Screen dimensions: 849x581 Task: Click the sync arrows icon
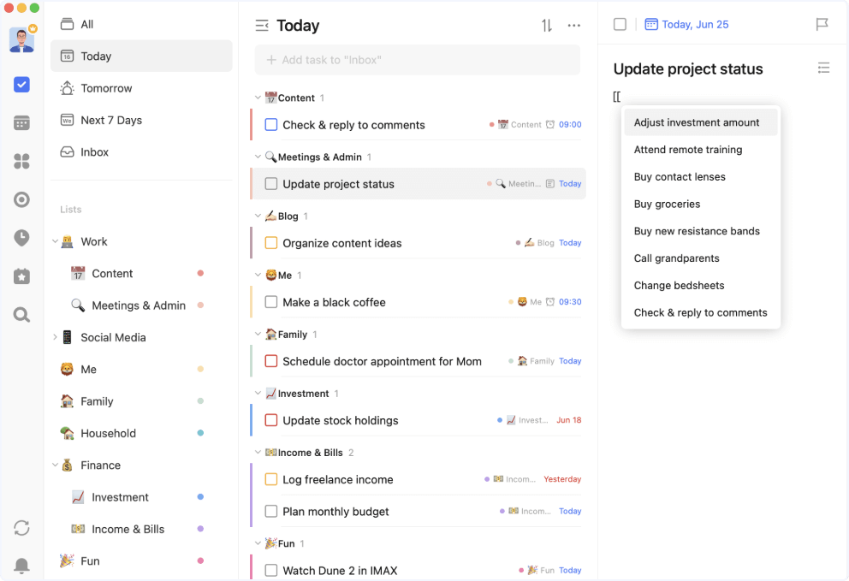tap(22, 528)
